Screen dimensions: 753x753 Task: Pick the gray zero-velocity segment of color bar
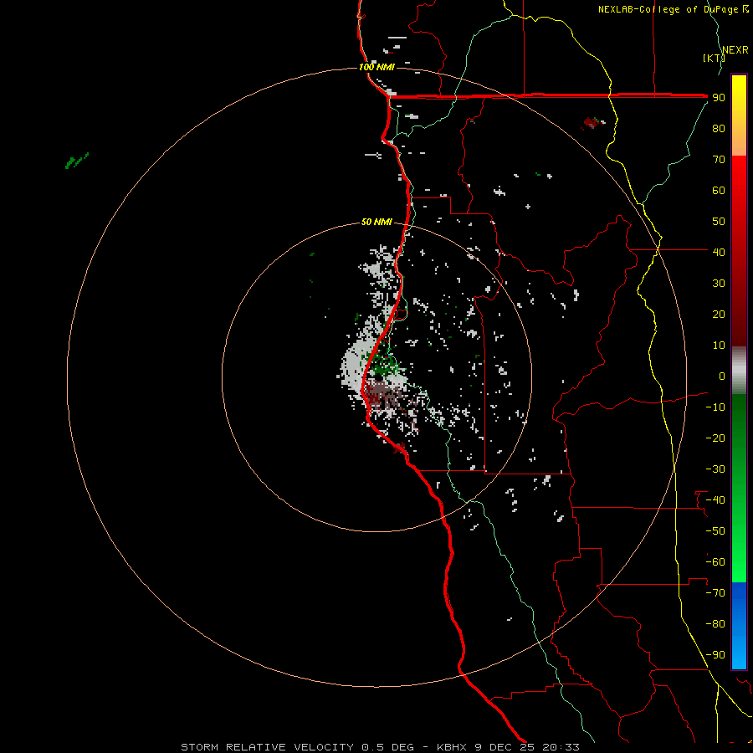[739, 370]
